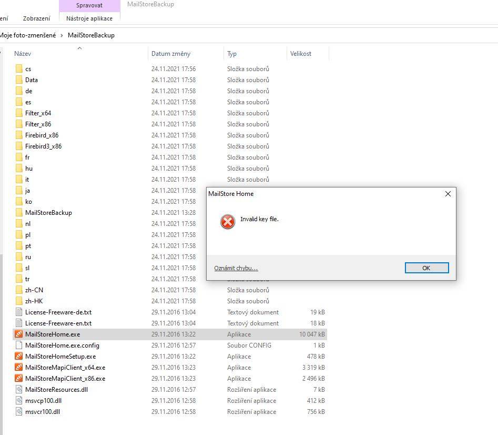The width and height of the screenshot is (498, 435).
Task: Select the folder named 'nl'
Action: (x=28, y=223)
